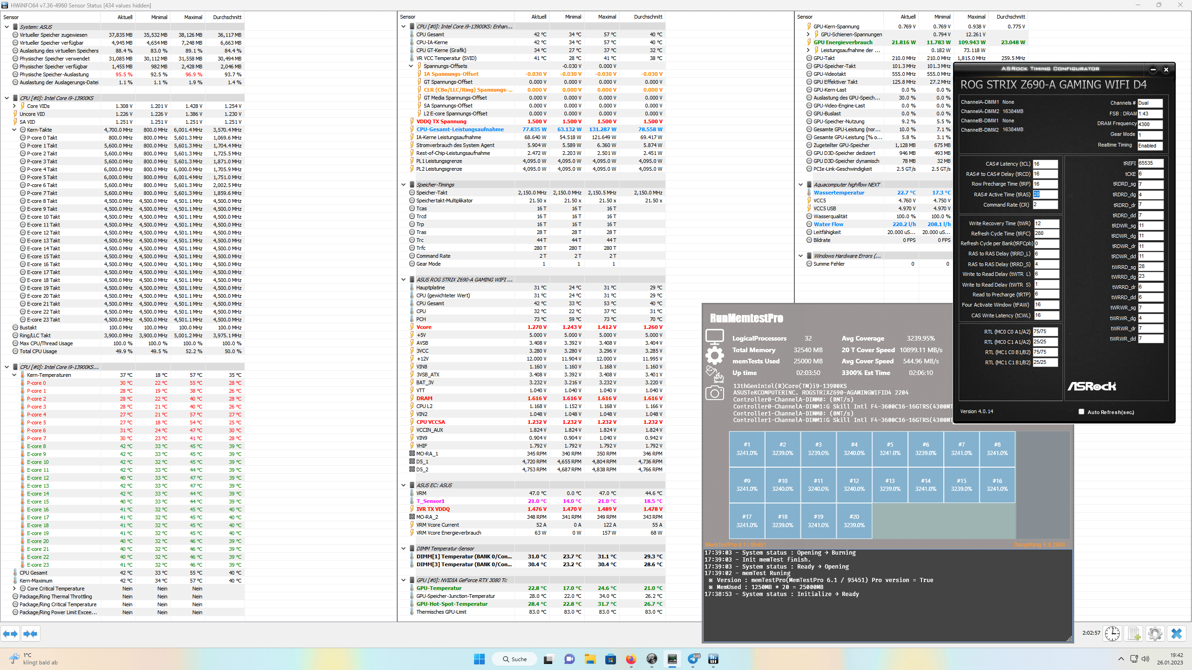Click the Refresh Cycle Time (tRFC) field
Screen dimensions: 1192x670
point(1046,234)
